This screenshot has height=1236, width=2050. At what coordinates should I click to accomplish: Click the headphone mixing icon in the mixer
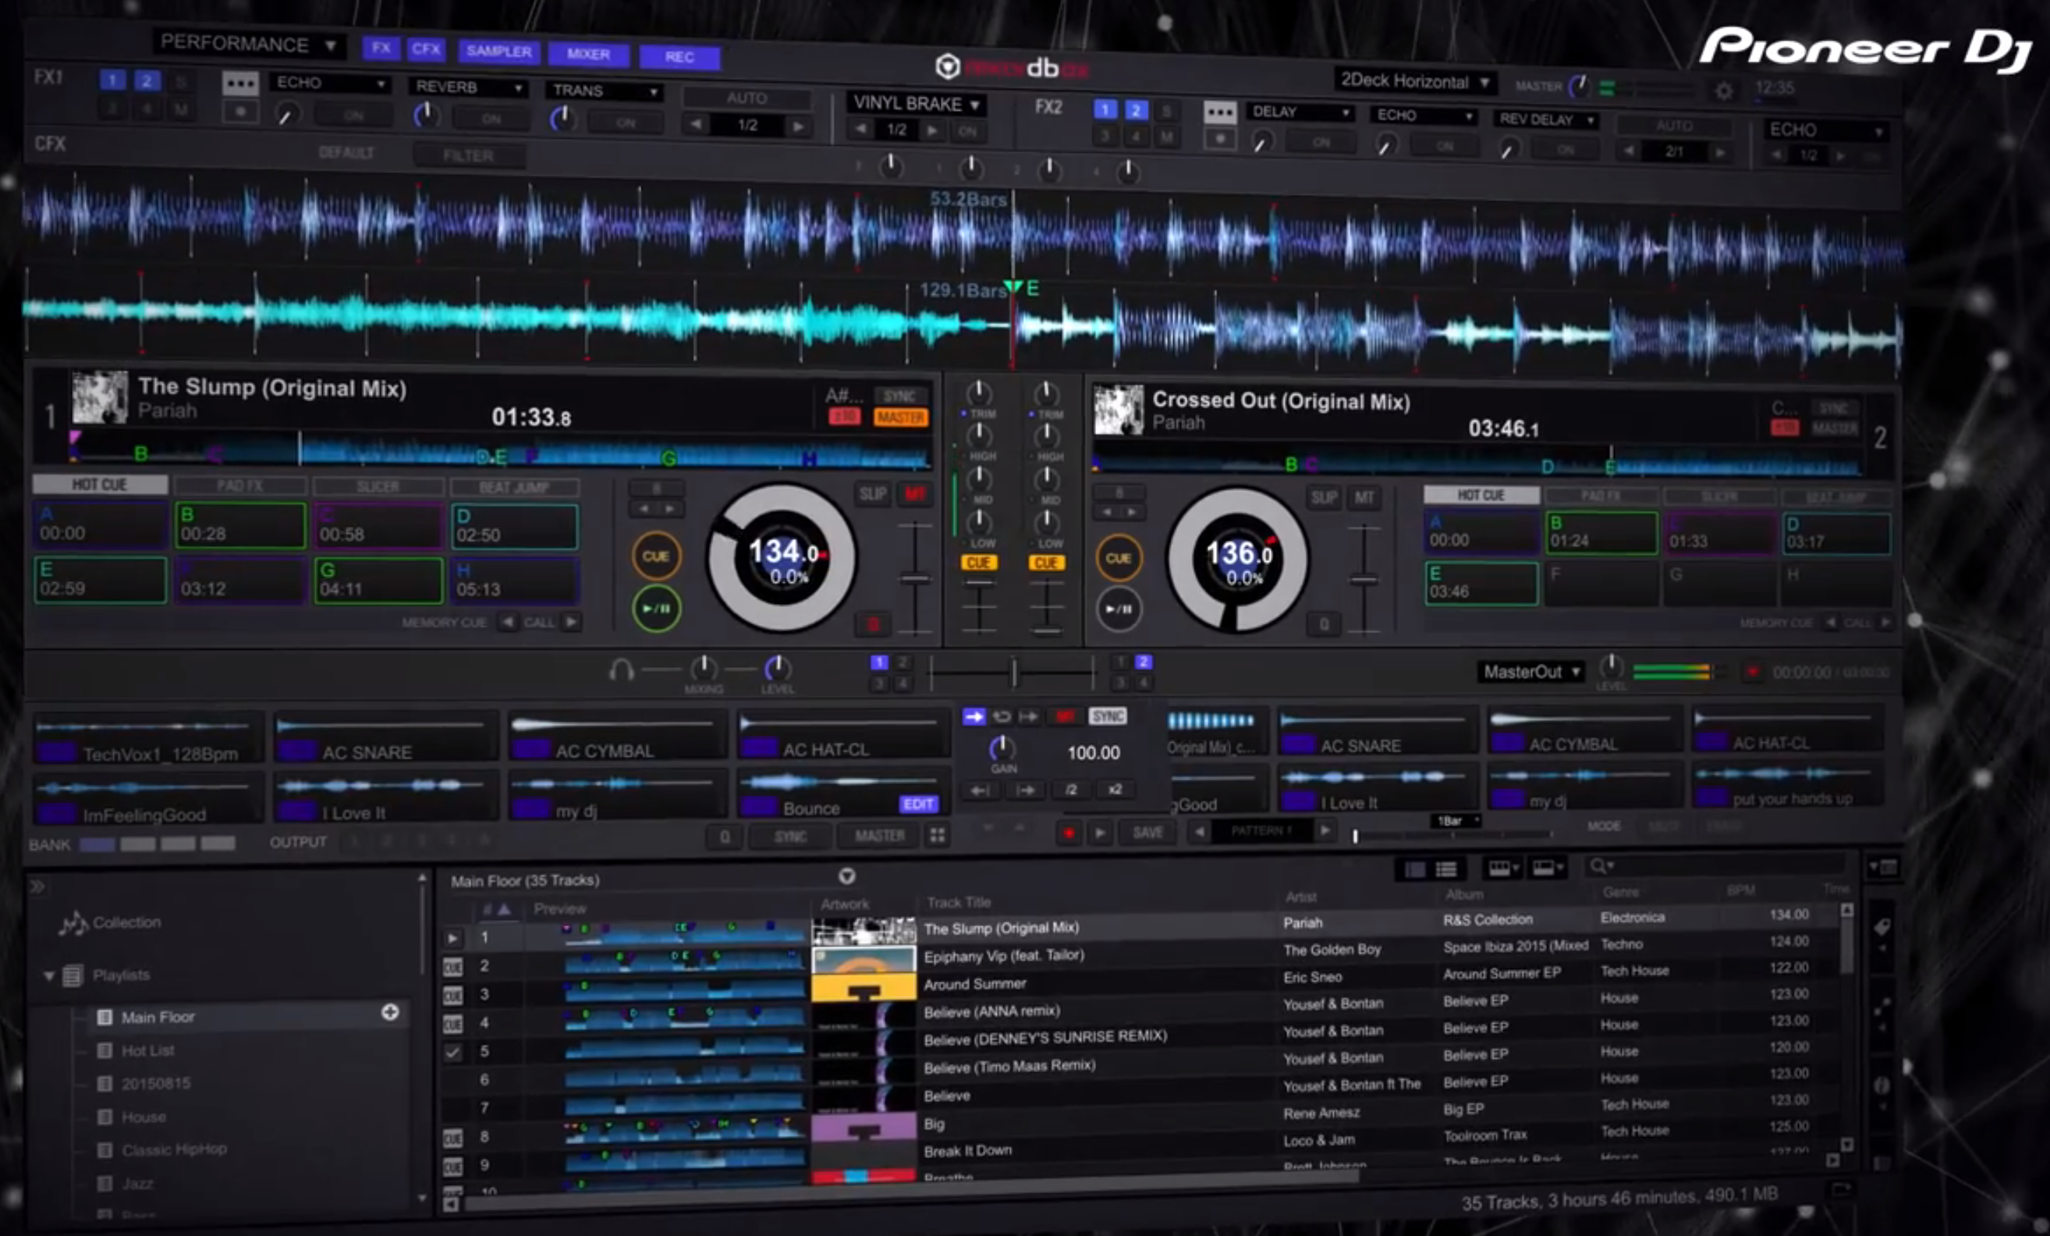(620, 671)
